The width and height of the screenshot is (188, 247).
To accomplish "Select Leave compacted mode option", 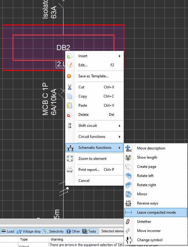I will point(156,212).
